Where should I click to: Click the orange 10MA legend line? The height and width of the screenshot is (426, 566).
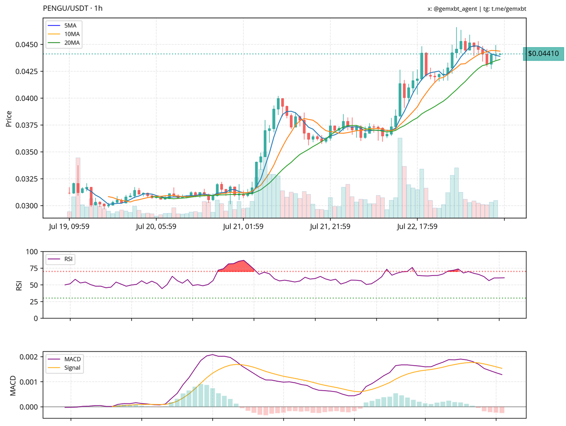click(x=53, y=34)
